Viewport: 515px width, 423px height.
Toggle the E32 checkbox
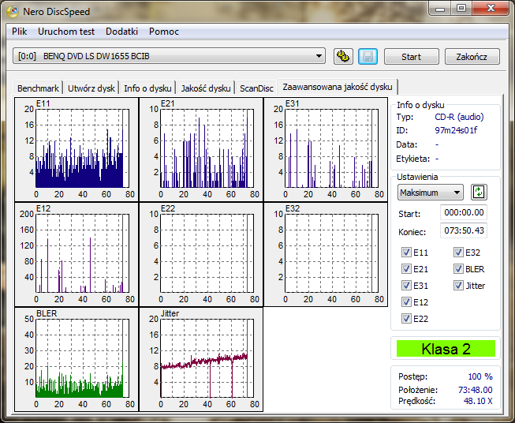click(458, 253)
